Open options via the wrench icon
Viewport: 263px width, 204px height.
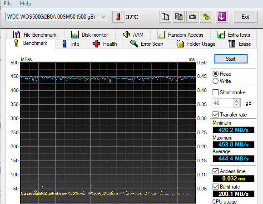pyautogui.click(x=206, y=17)
